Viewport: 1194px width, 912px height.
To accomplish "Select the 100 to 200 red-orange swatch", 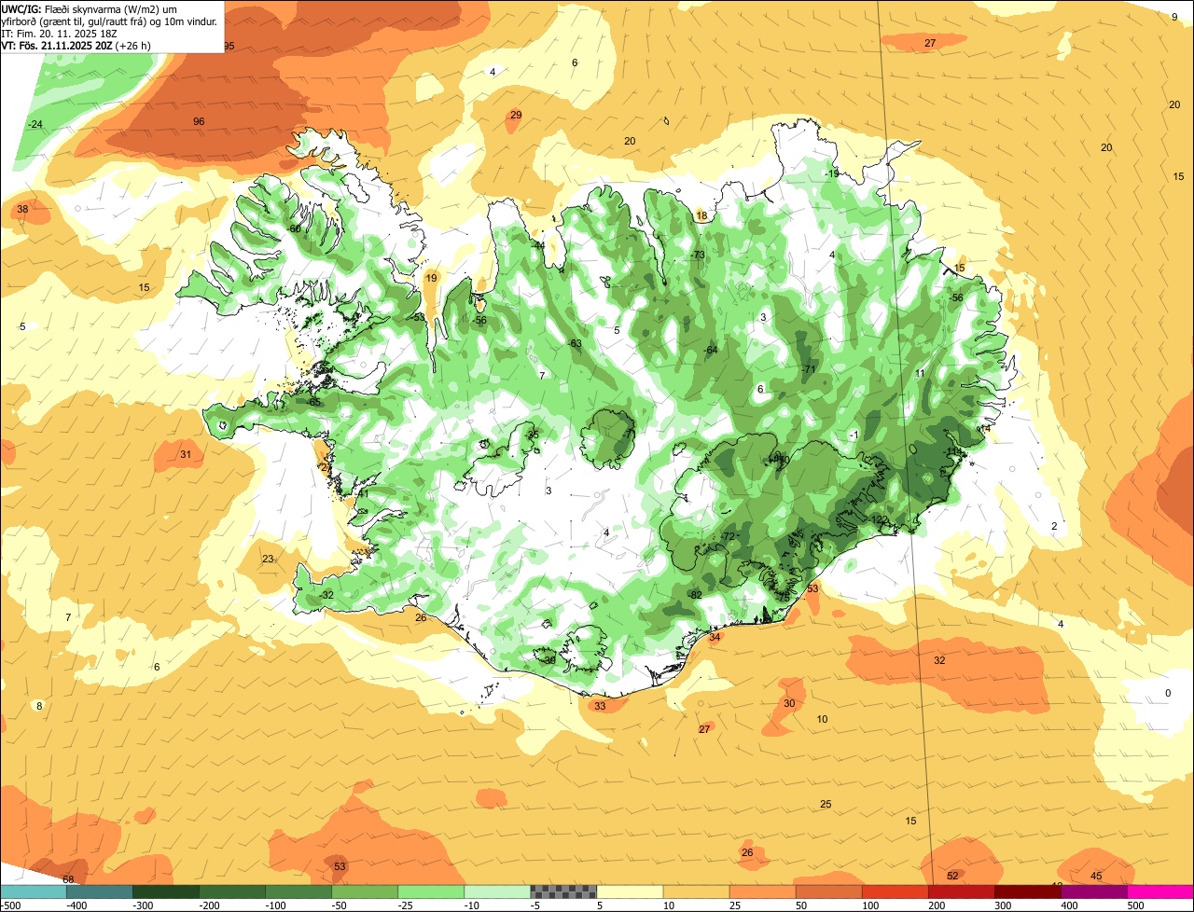I will 895,891.
